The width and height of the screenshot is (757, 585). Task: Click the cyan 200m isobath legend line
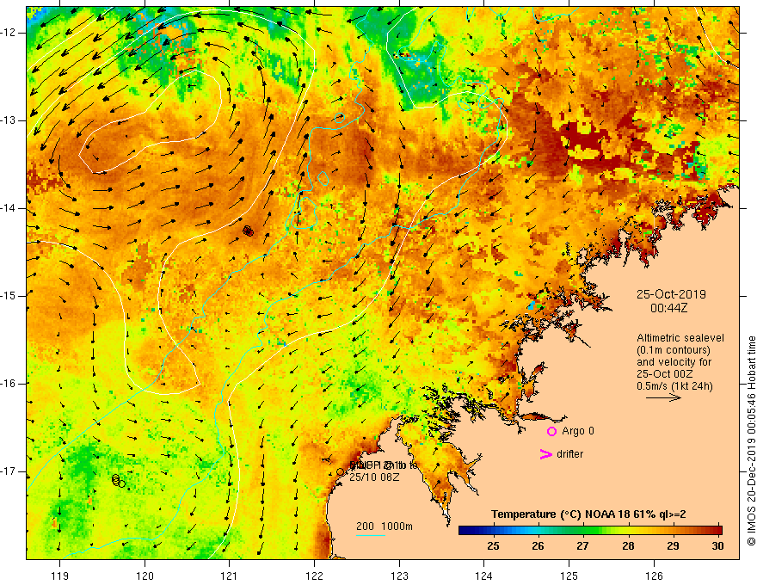371,535
